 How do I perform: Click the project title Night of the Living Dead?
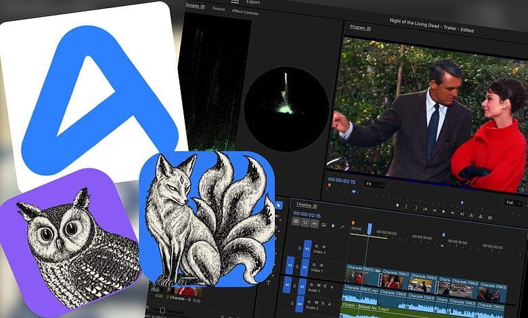coord(431,25)
